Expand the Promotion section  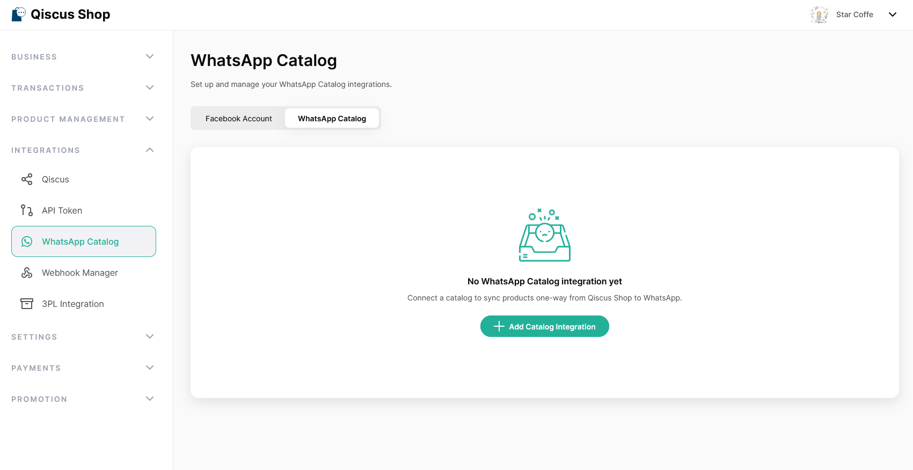[150, 399]
